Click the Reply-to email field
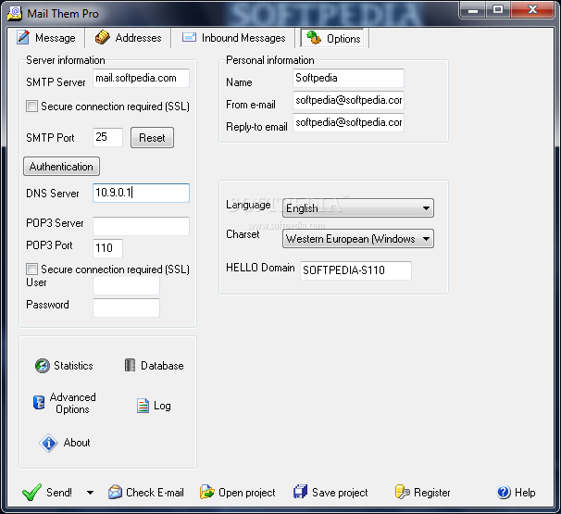561x514 pixels. pos(348,122)
